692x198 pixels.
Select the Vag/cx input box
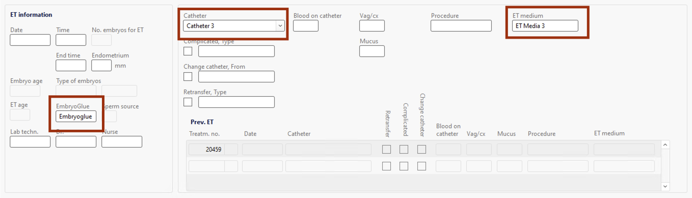(x=372, y=25)
